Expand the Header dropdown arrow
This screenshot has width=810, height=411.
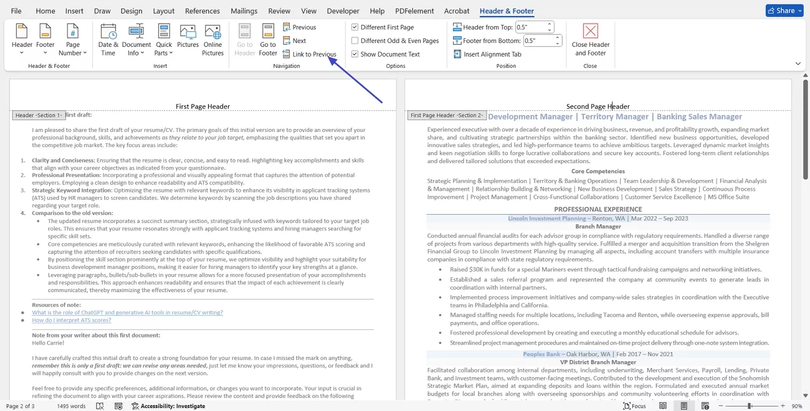22,53
